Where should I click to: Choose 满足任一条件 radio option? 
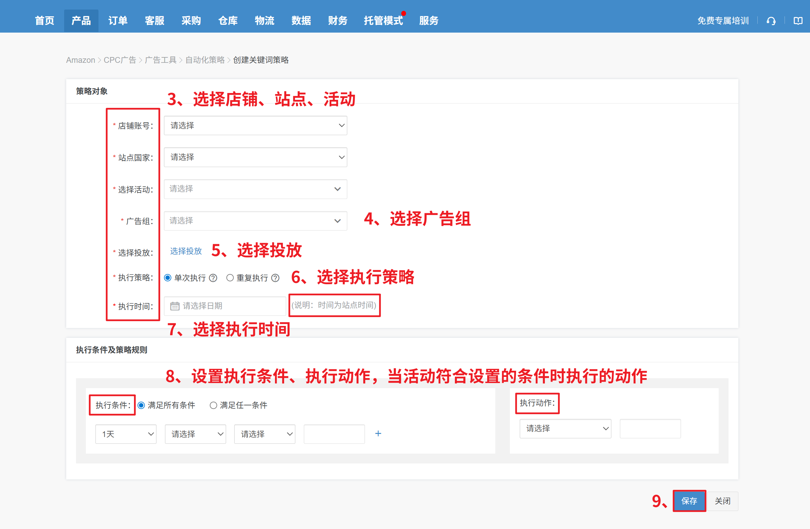pos(214,405)
